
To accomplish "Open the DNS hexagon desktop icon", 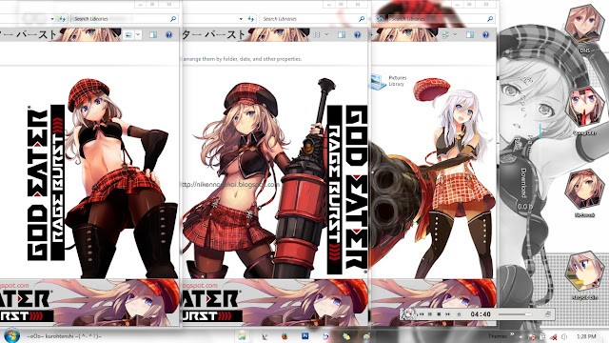I will tap(583, 23).
